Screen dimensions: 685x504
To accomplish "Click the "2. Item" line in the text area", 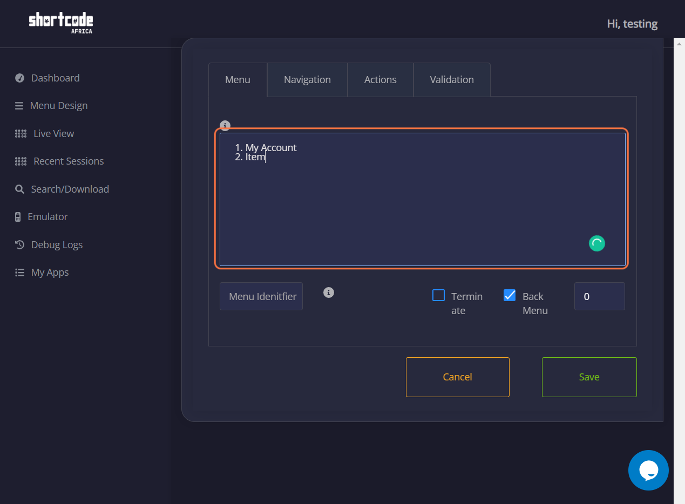I will click(250, 157).
